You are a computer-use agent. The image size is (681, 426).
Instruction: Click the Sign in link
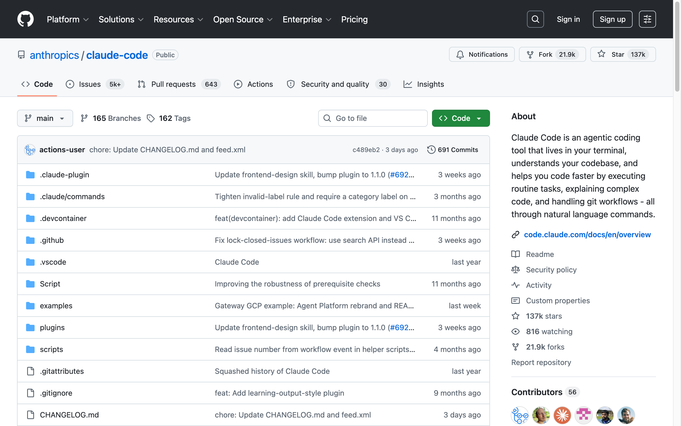tap(568, 19)
